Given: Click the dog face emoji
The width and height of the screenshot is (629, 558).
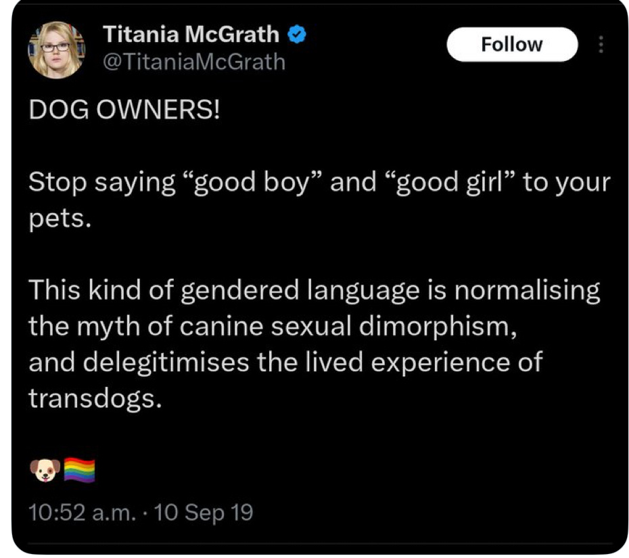Looking at the screenshot, I should [x=45, y=470].
